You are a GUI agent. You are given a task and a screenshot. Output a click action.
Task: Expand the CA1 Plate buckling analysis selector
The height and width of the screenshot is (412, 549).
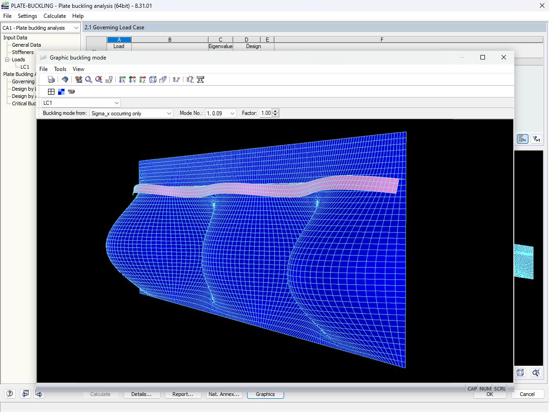click(76, 27)
